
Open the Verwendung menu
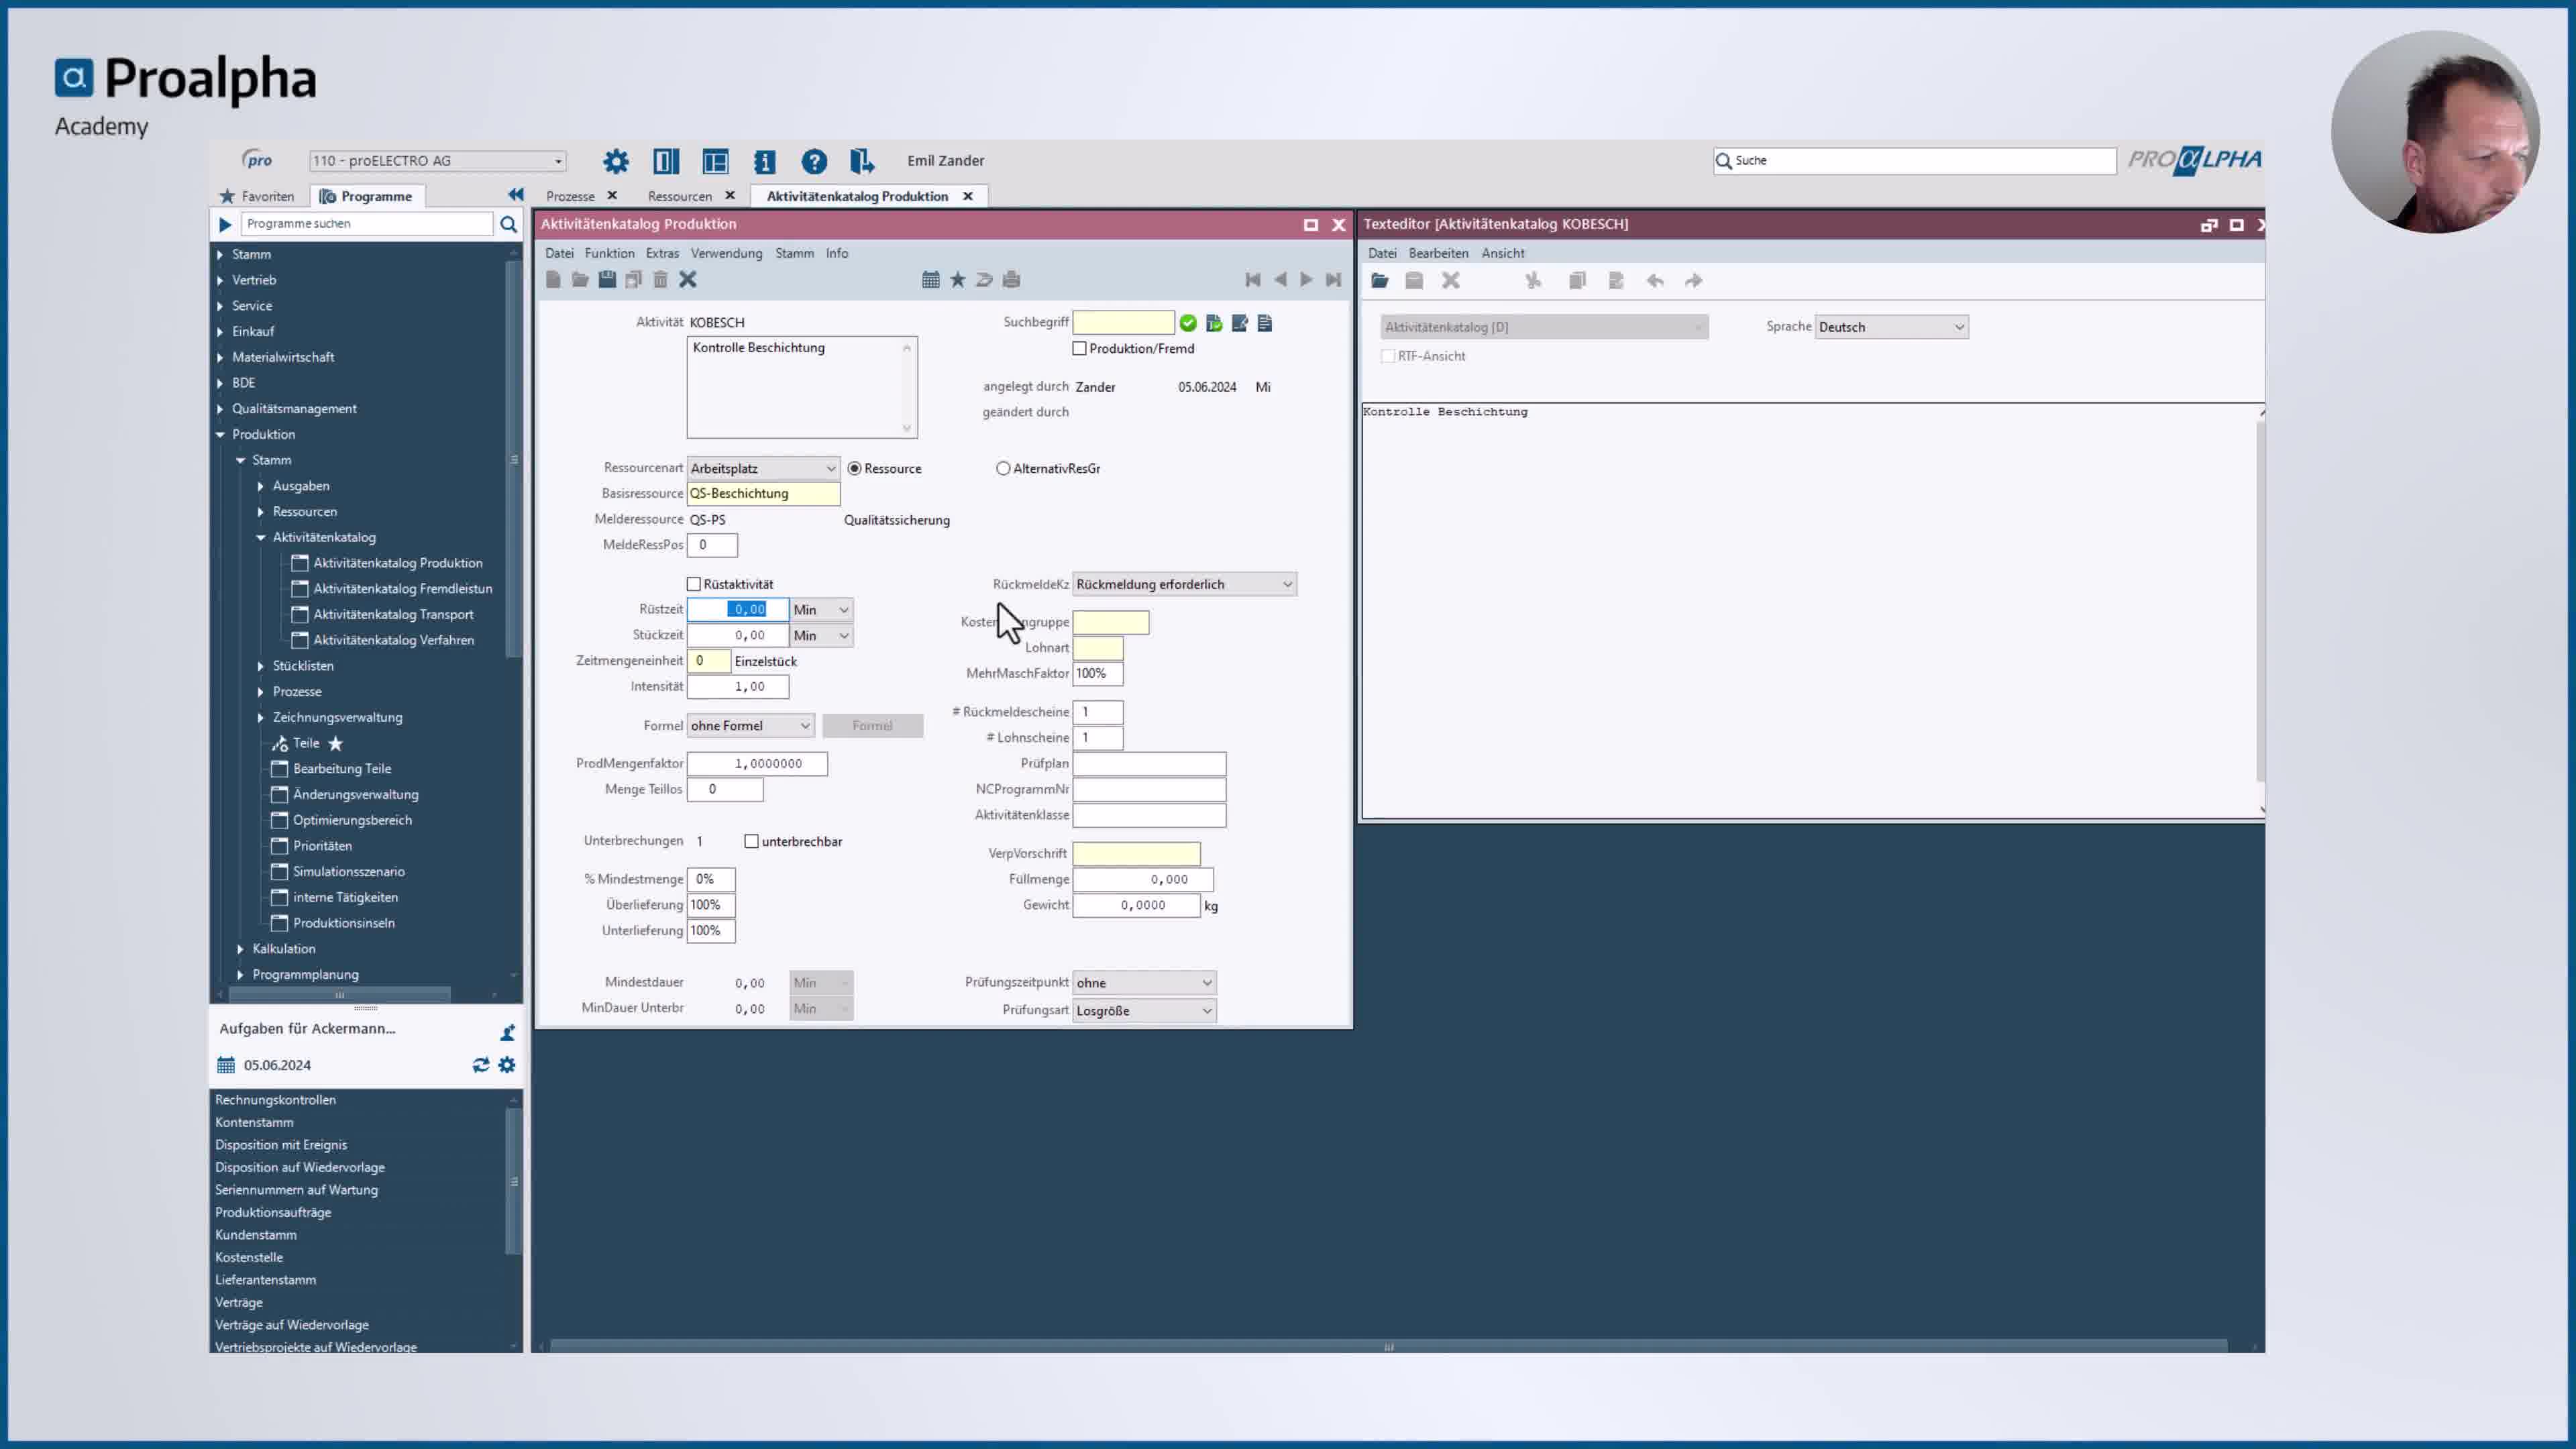tap(726, 253)
